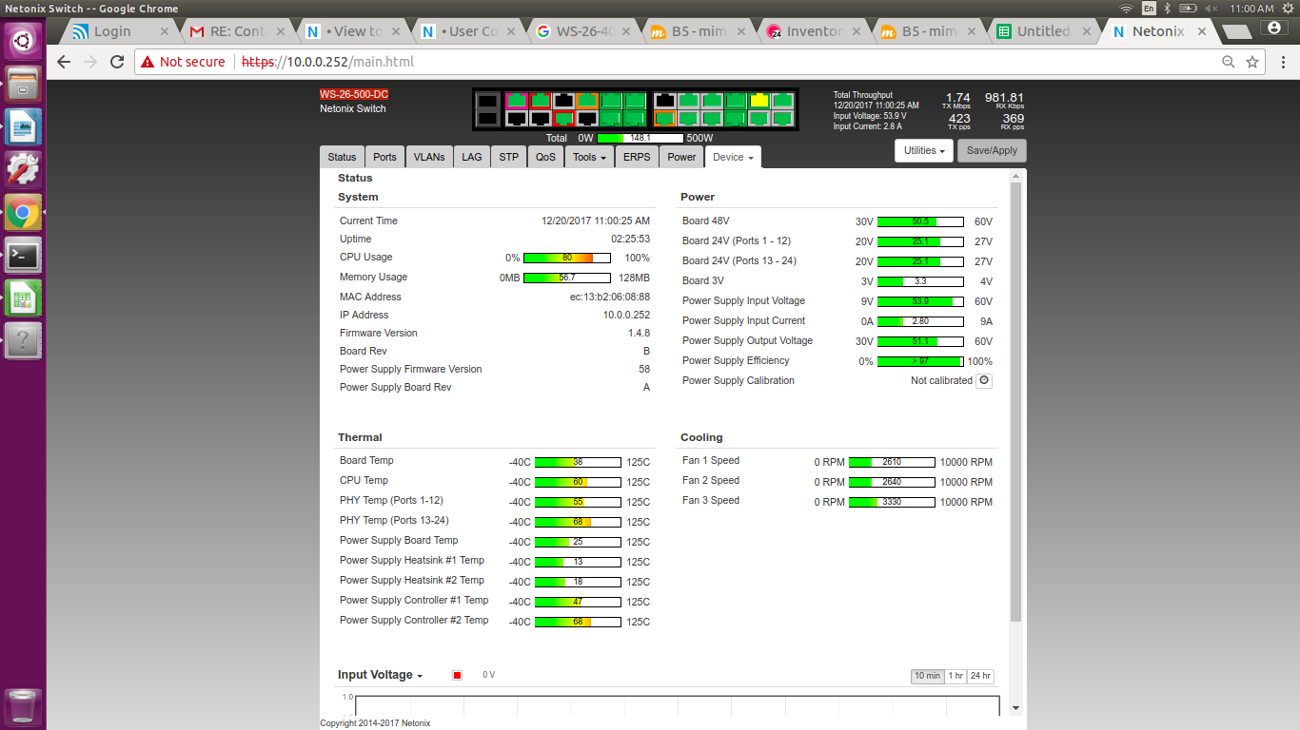The height and width of the screenshot is (730, 1300).
Task: Click the pink-outlined port in the switch panel
Action: (x=516, y=101)
